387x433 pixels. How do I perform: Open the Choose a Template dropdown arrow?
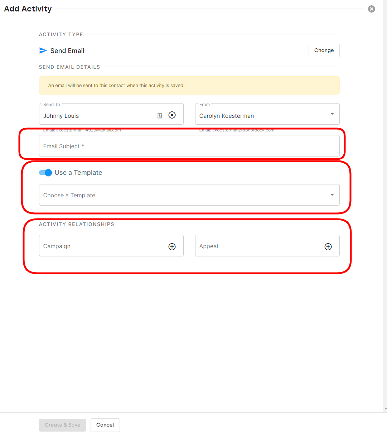click(x=332, y=195)
